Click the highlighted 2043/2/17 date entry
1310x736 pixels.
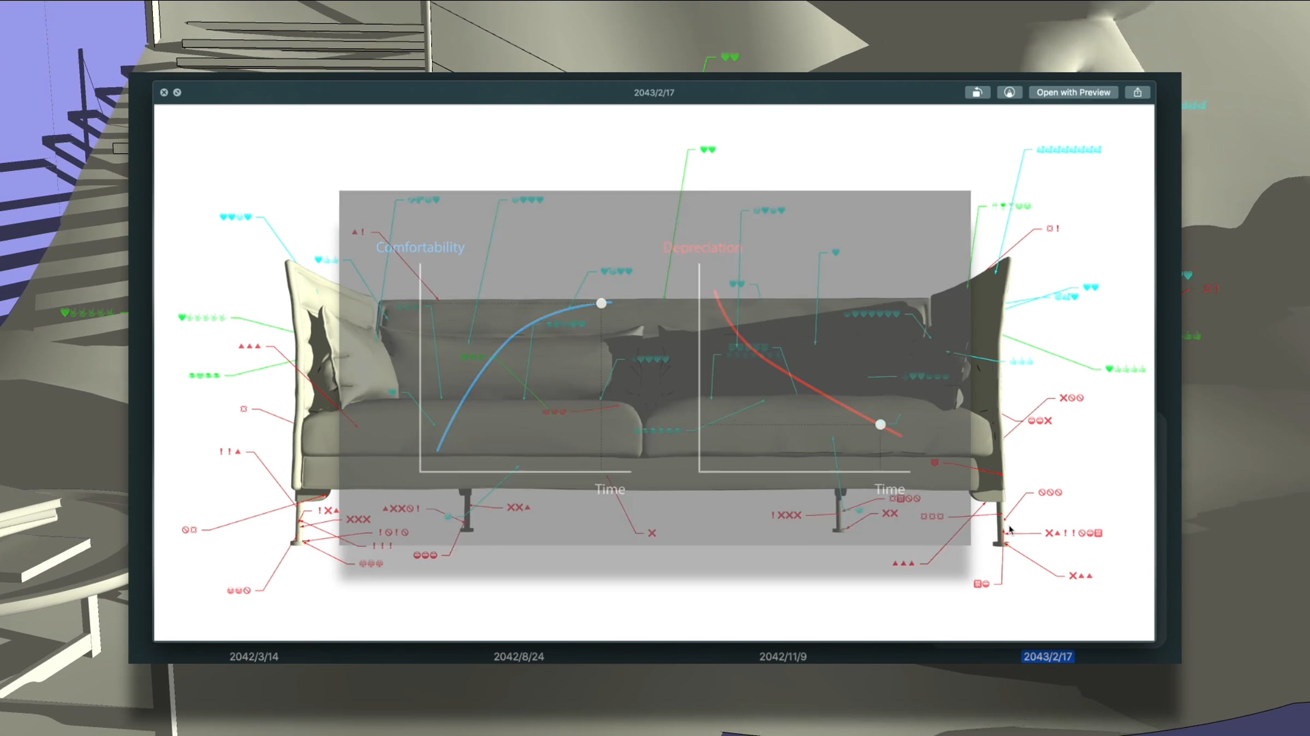click(1047, 656)
